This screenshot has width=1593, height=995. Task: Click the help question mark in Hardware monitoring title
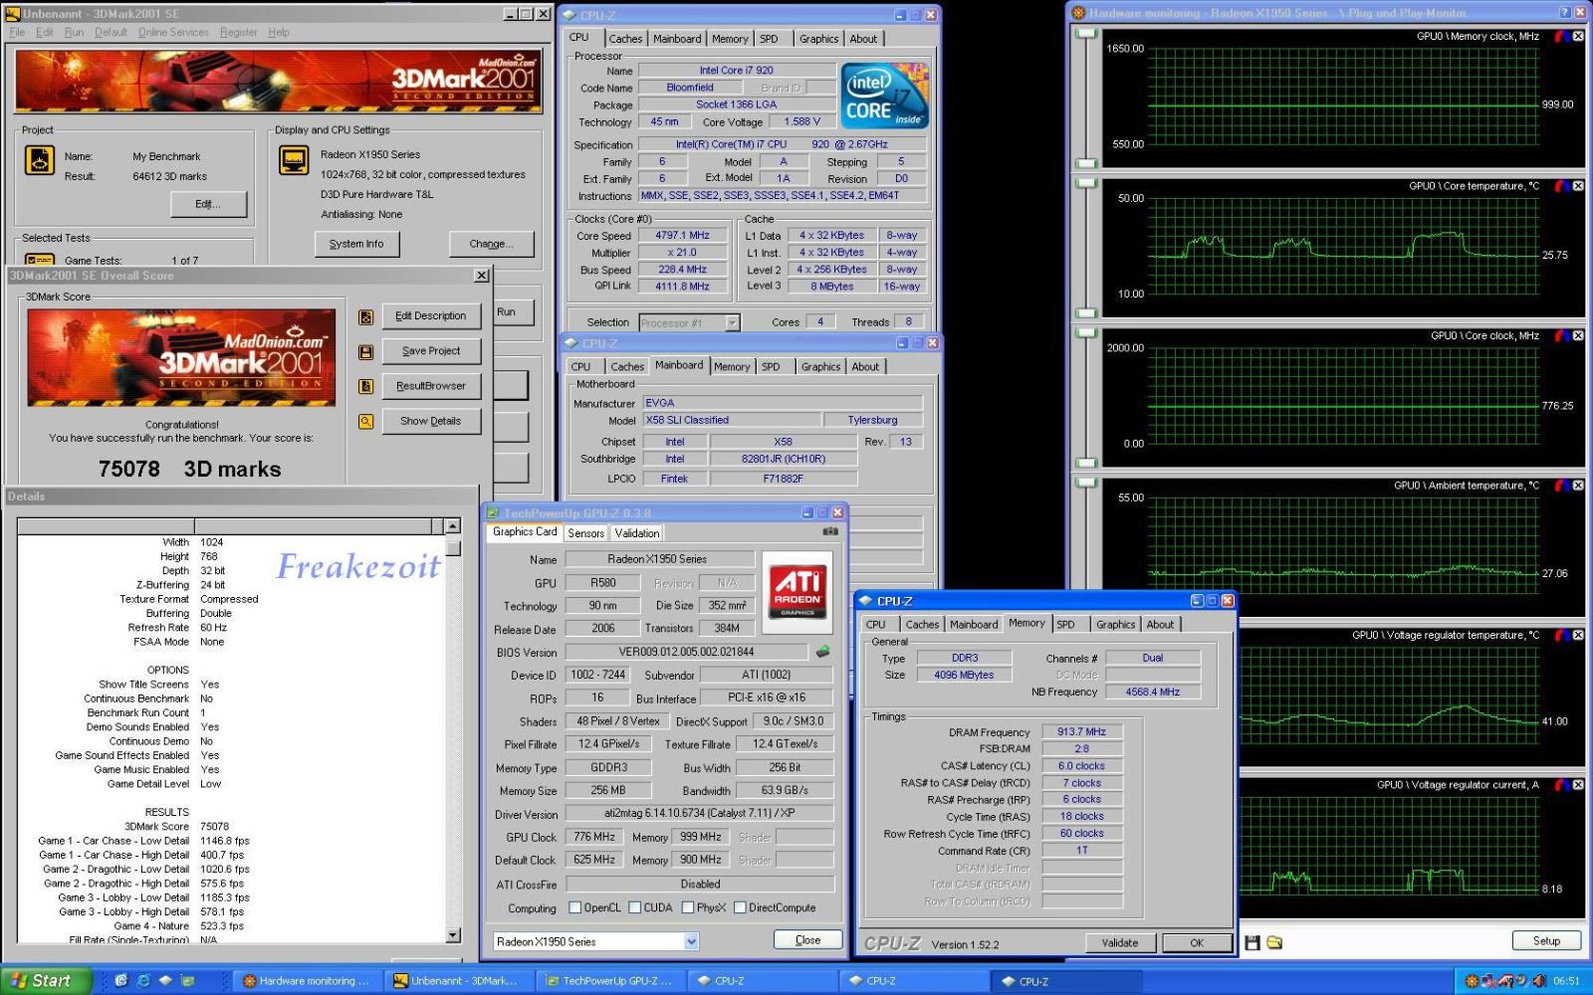coord(1566,12)
